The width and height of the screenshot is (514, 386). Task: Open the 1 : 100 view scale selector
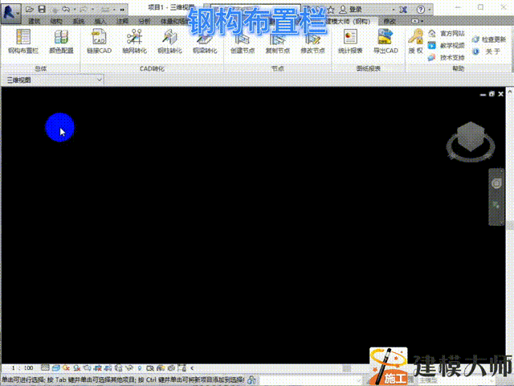tap(22, 368)
